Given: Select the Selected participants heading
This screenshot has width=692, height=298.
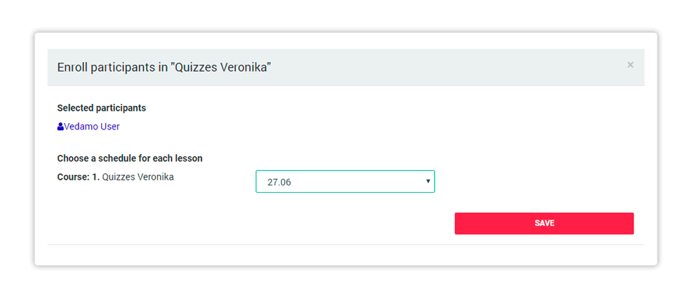Looking at the screenshot, I should tap(101, 108).
